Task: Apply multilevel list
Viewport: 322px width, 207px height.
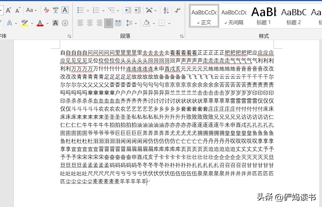Action: click(111, 10)
